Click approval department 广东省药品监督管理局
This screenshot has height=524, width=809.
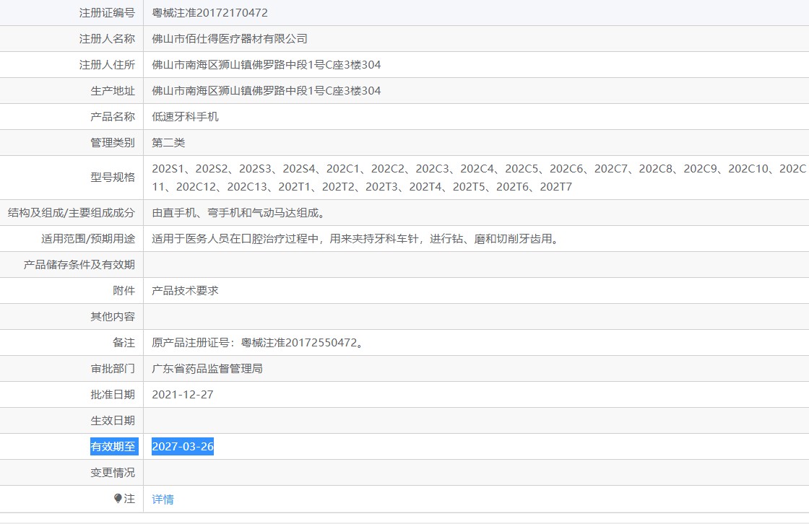coord(207,369)
